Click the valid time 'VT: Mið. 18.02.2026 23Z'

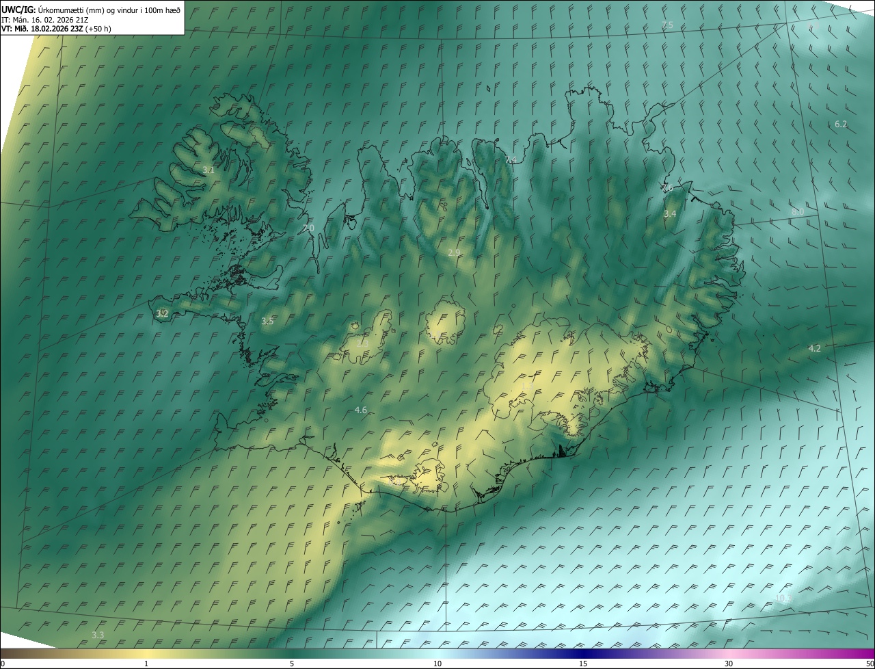(42, 29)
